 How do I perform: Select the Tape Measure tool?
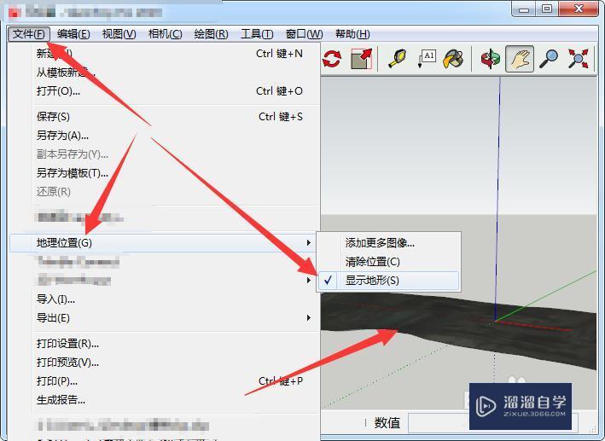click(x=398, y=59)
